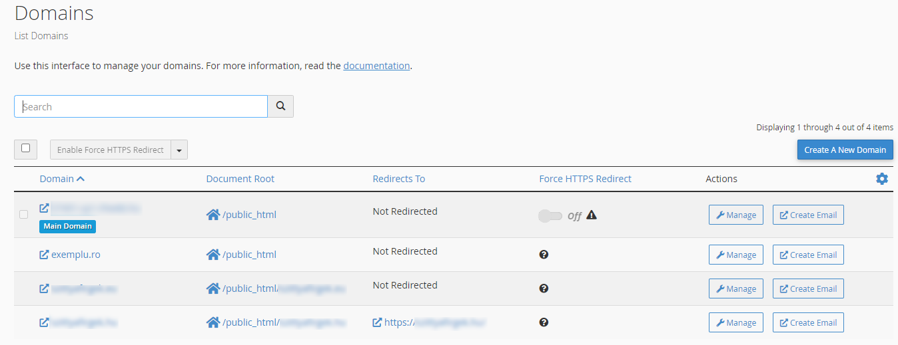
Task: Create Email for Main Domain
Action: pyautogui.click(x=808, y=215)
